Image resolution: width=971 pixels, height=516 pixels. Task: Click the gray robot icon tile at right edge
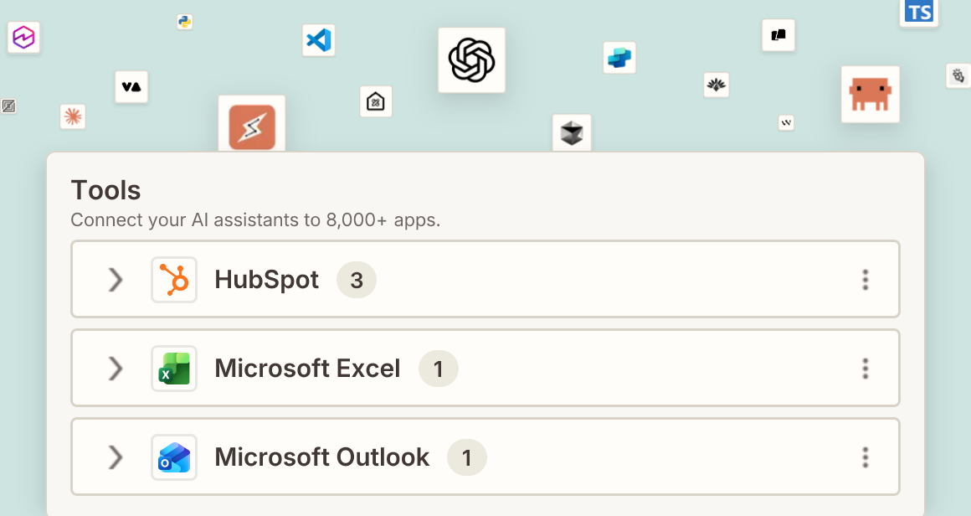point(958,75)
